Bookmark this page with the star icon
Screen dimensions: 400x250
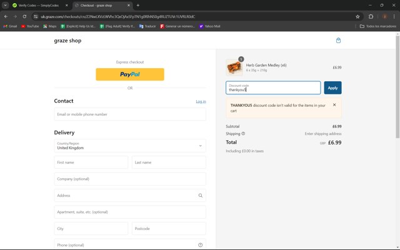click(x=357, y=17)
